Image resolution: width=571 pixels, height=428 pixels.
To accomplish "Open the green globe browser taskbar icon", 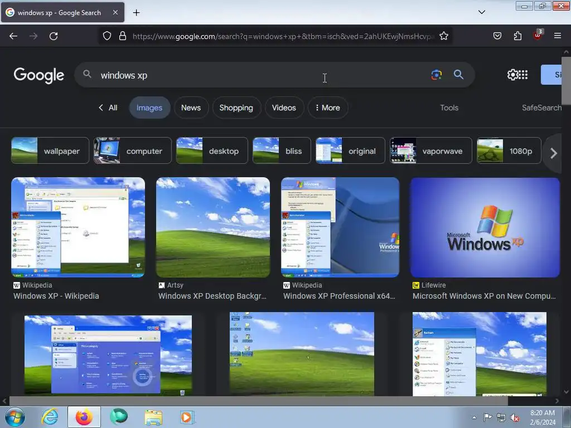I will click(119, 417).
